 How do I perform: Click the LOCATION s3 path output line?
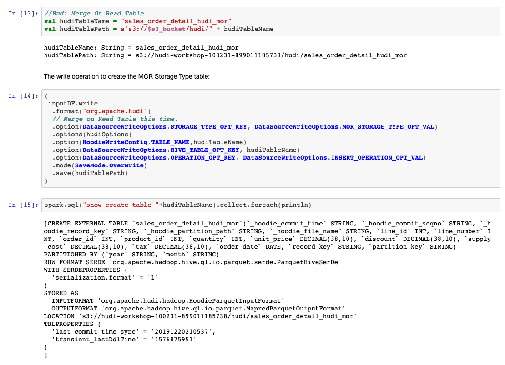[200, 316]
